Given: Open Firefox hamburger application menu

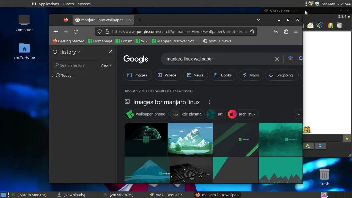Looking at the screenshot, I should pos(296,31).
